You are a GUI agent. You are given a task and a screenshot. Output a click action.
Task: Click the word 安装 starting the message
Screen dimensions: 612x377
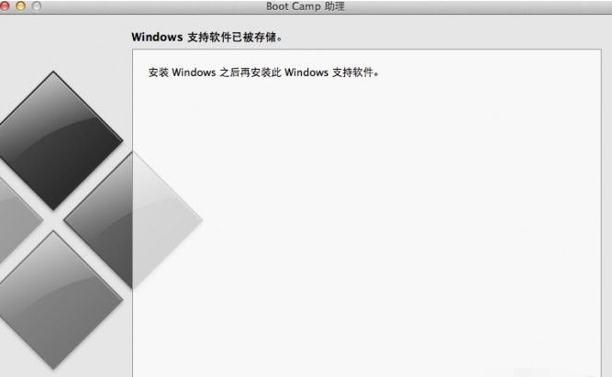[x=159, y=72]
